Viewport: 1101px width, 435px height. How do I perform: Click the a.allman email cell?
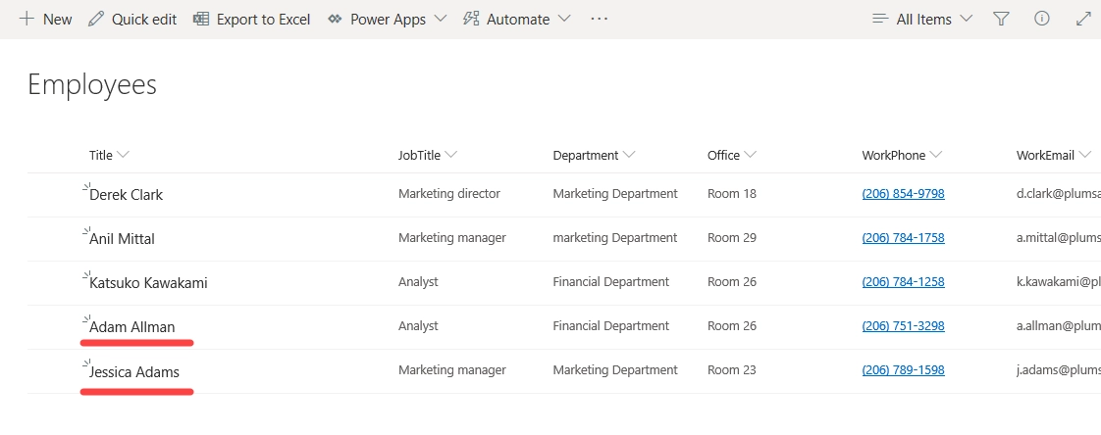click(1058, 326)
